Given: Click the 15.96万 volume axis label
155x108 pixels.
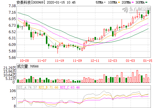Looking at the screenshot, I should pyautogui.click(x=10, y=72).
